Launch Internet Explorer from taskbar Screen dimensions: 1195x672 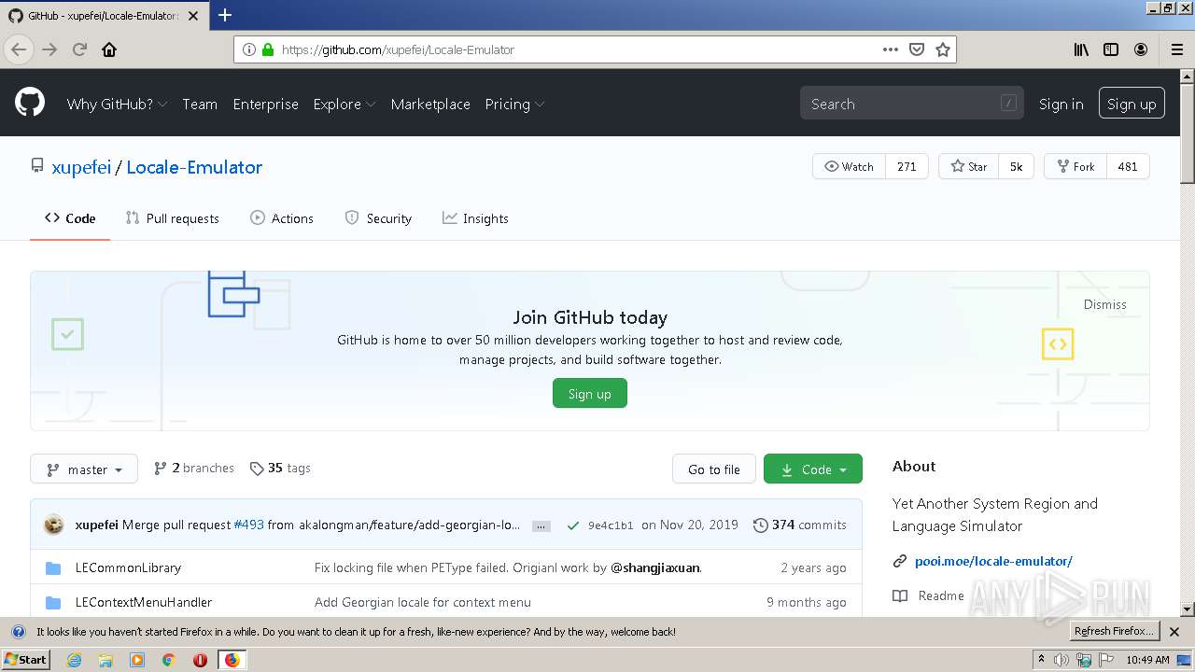[x=74, y=660]
